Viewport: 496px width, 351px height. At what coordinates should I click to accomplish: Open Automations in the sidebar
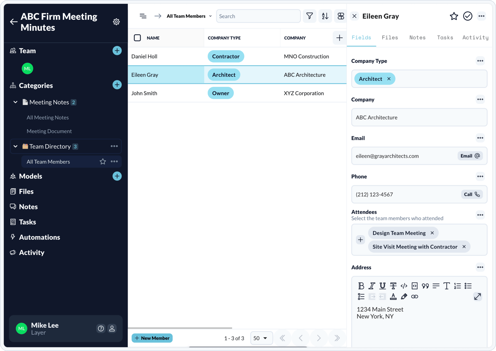[39, 237]
